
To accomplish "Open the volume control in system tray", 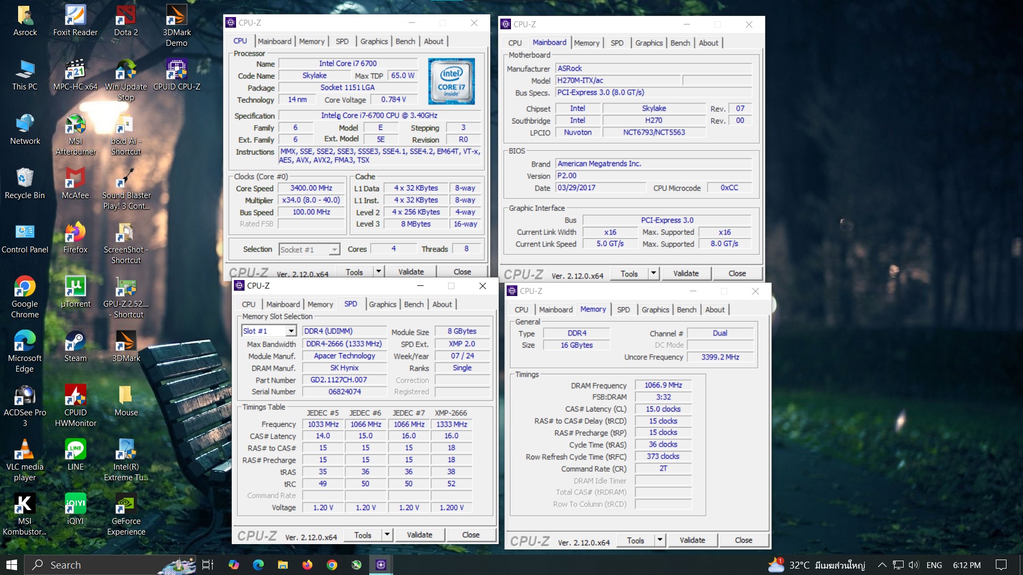I will 914,565.
